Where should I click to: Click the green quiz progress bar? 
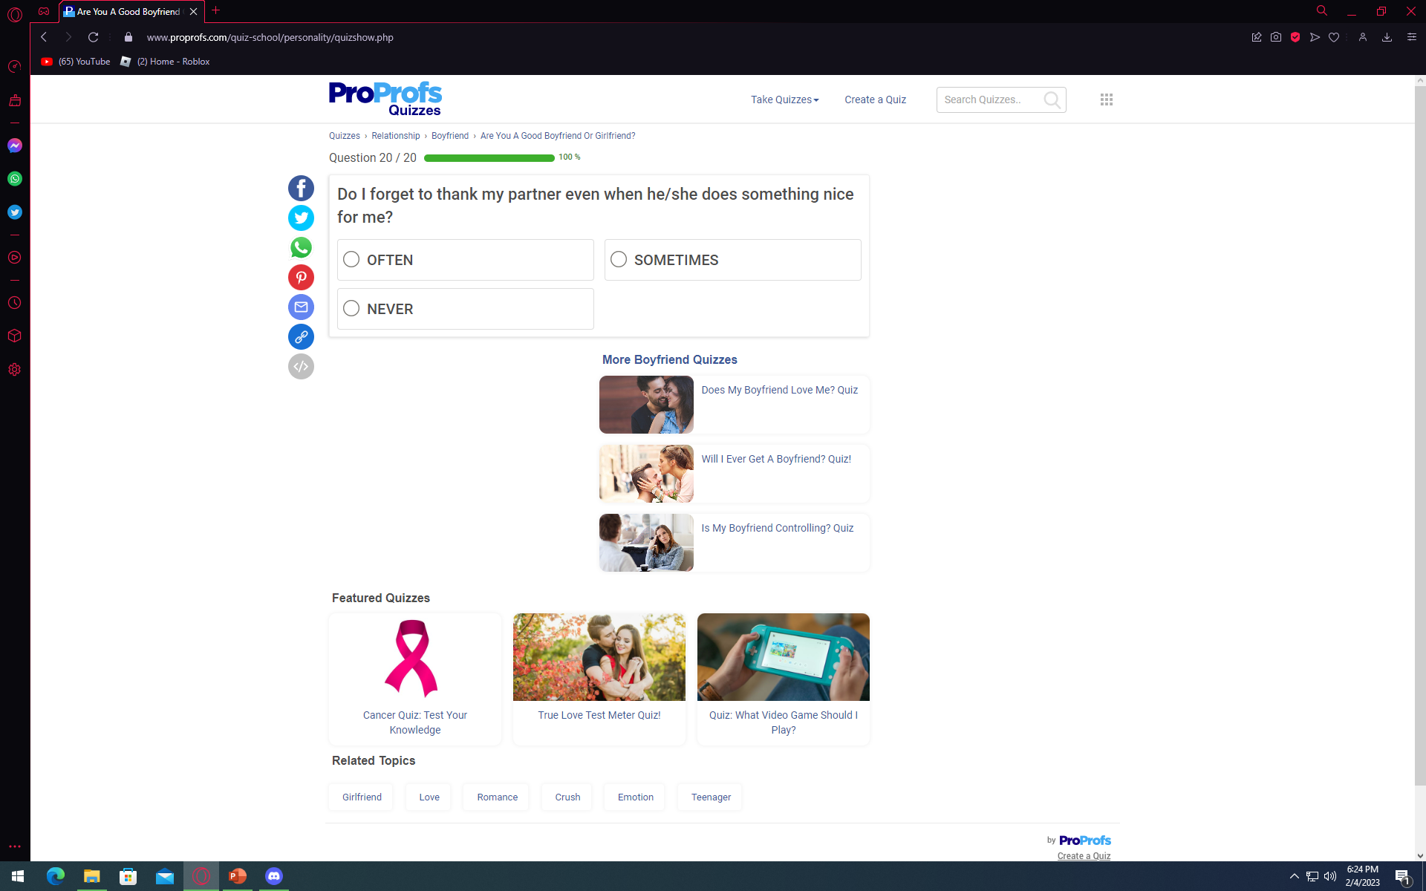pyautogui.click(x=489, y=157)
